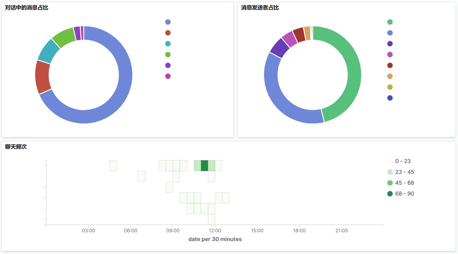The width and height of the screenshot is (458, 254).
Task: Select the large blue slice in 消息发送者占比 donut
Action: tap(280, 99)
